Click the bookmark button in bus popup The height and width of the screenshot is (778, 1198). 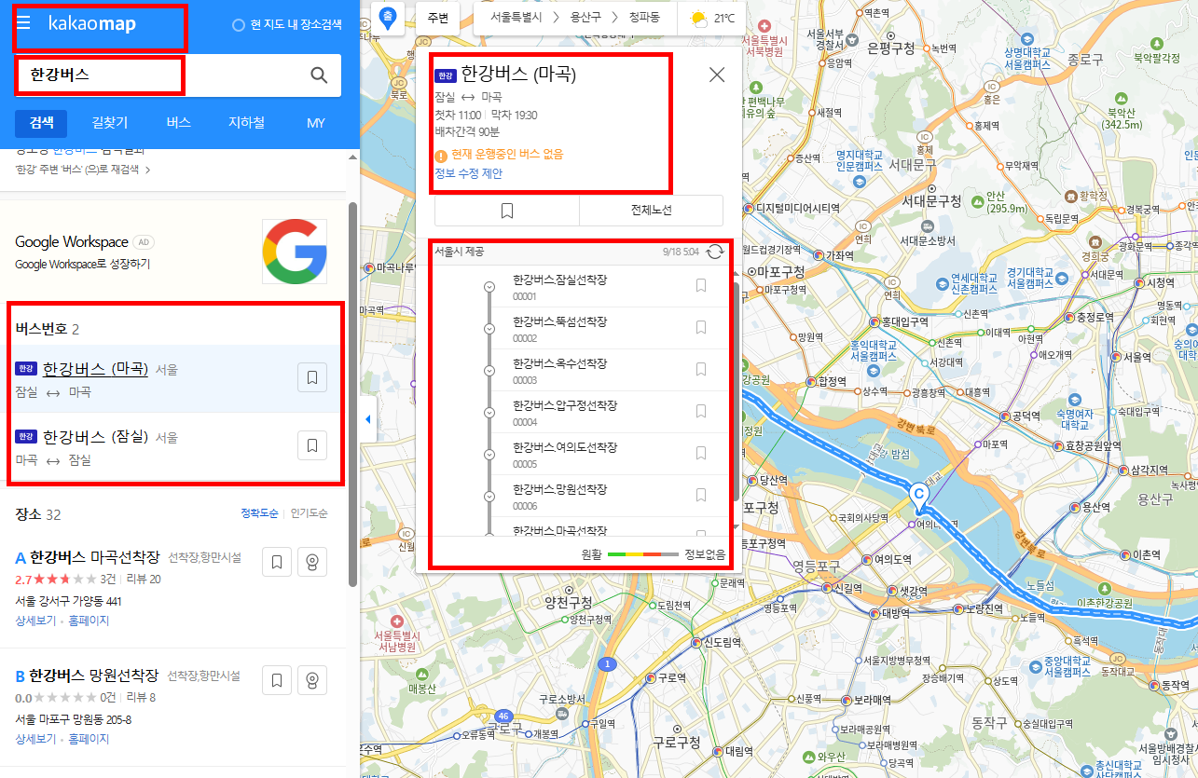click(507, 211)
